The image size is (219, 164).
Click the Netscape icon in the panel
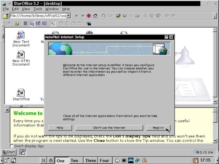coord(131,160)
